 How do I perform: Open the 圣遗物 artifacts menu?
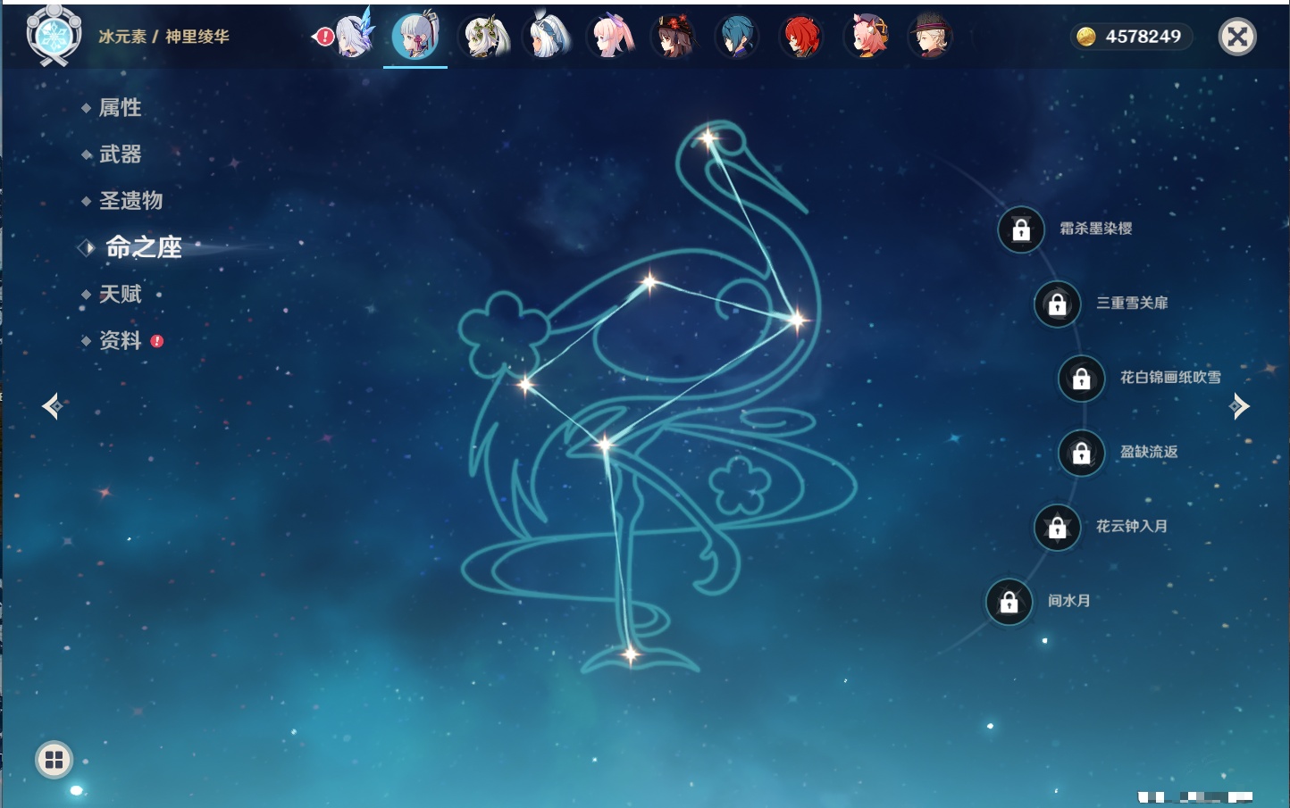point(130,201)
